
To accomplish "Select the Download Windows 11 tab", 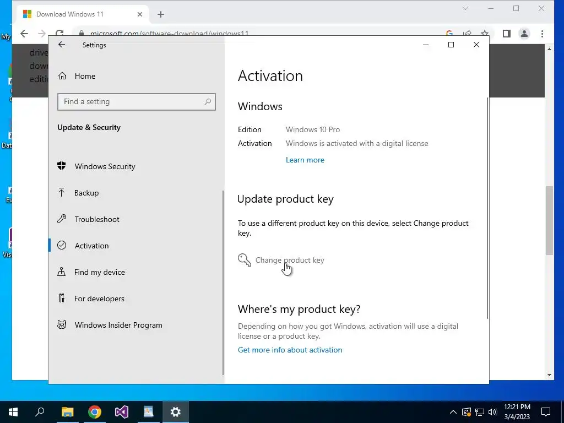I will click(x=83, y=14).
